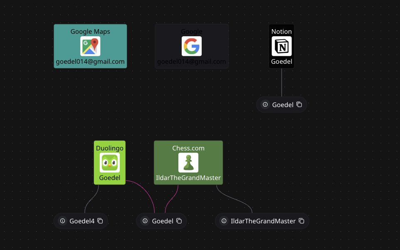Open info on Goedel pill below Duolingo
The image size is (400, 250).
click(145, 221)
